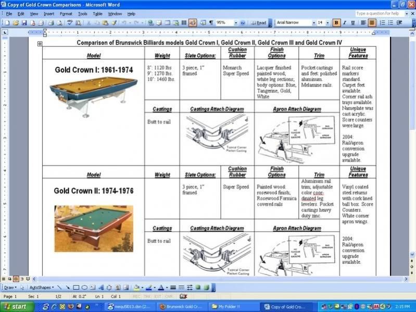Expand the AutoShapes dropdown

tap(42, 288)
